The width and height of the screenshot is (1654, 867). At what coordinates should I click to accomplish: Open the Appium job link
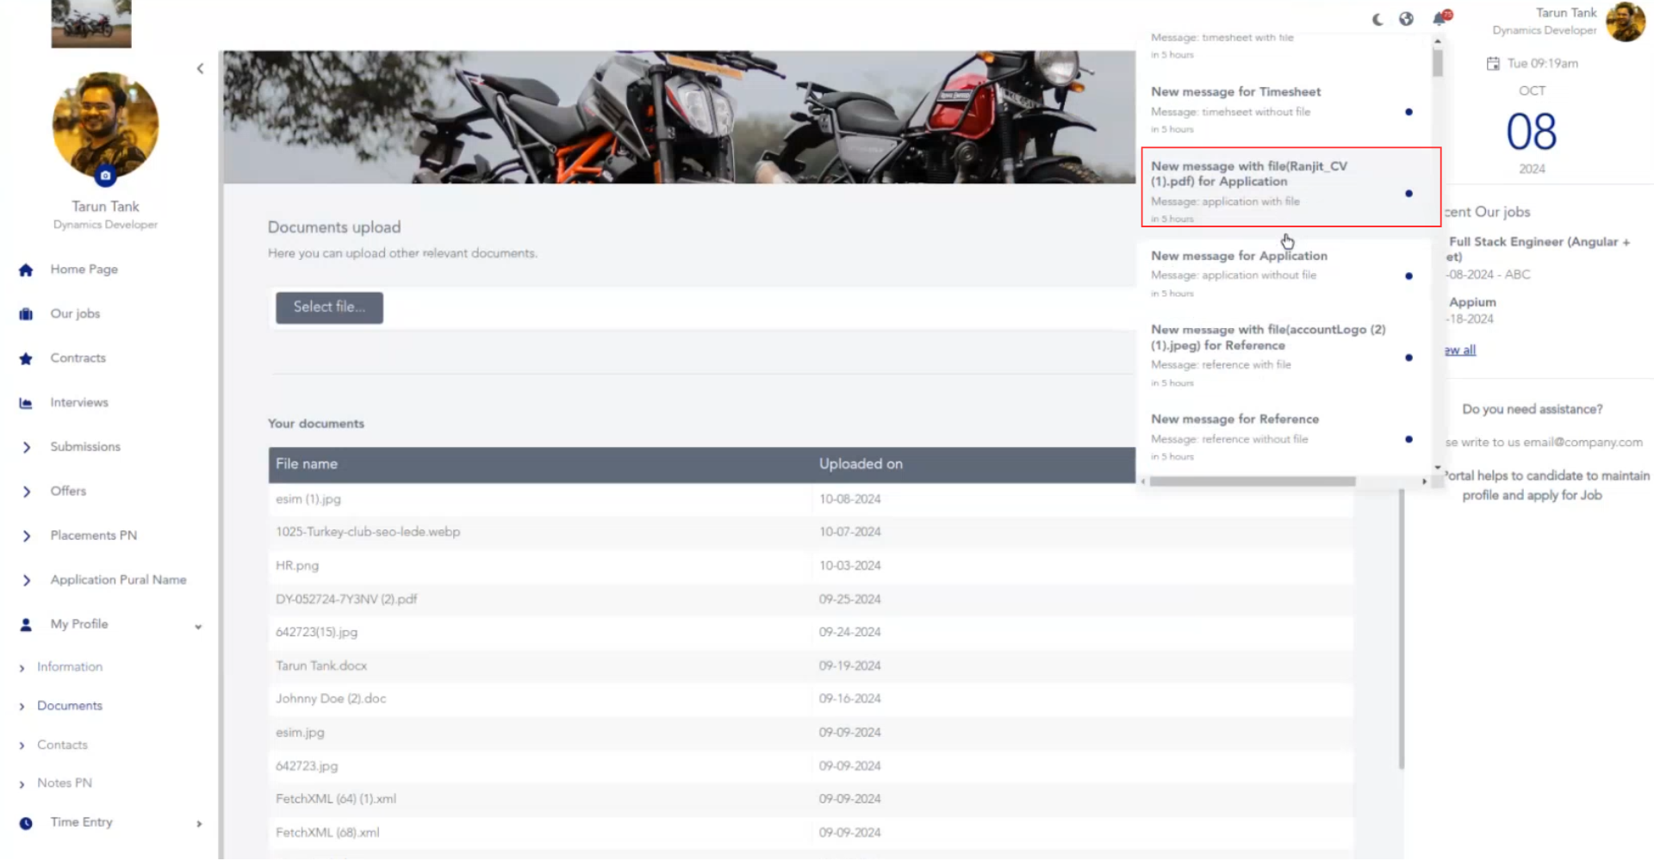pyautogui.click(x=1472, y=303)
